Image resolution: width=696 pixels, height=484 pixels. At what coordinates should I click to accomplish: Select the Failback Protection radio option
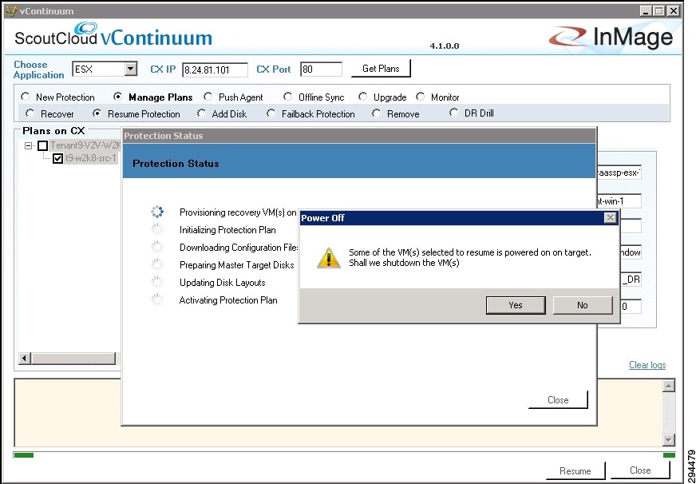click(x=271, y=113)
